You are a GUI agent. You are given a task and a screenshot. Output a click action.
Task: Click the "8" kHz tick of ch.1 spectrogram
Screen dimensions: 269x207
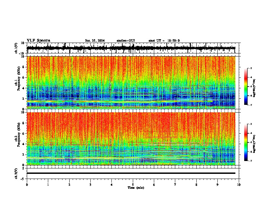(23, 67)
